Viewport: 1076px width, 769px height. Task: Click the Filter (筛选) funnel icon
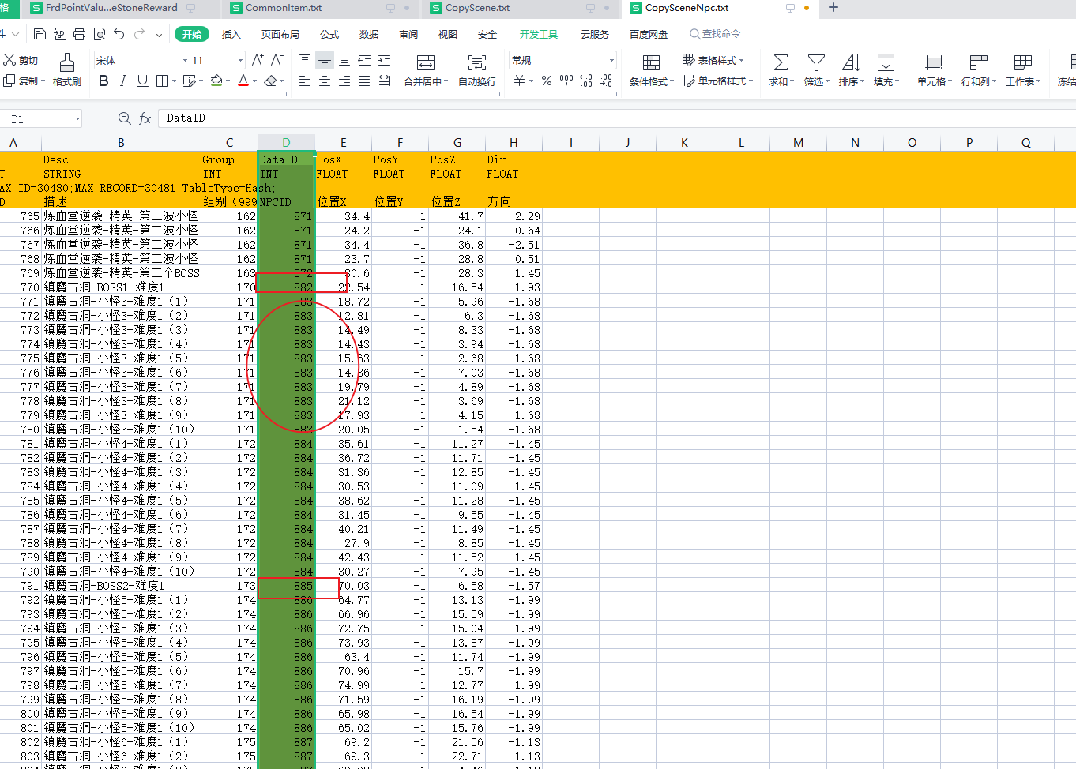(816, 62)
